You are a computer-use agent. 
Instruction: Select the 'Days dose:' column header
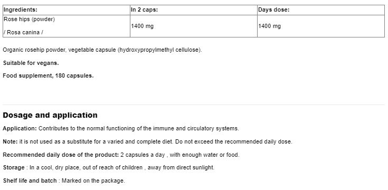click(x=321, y=10)
